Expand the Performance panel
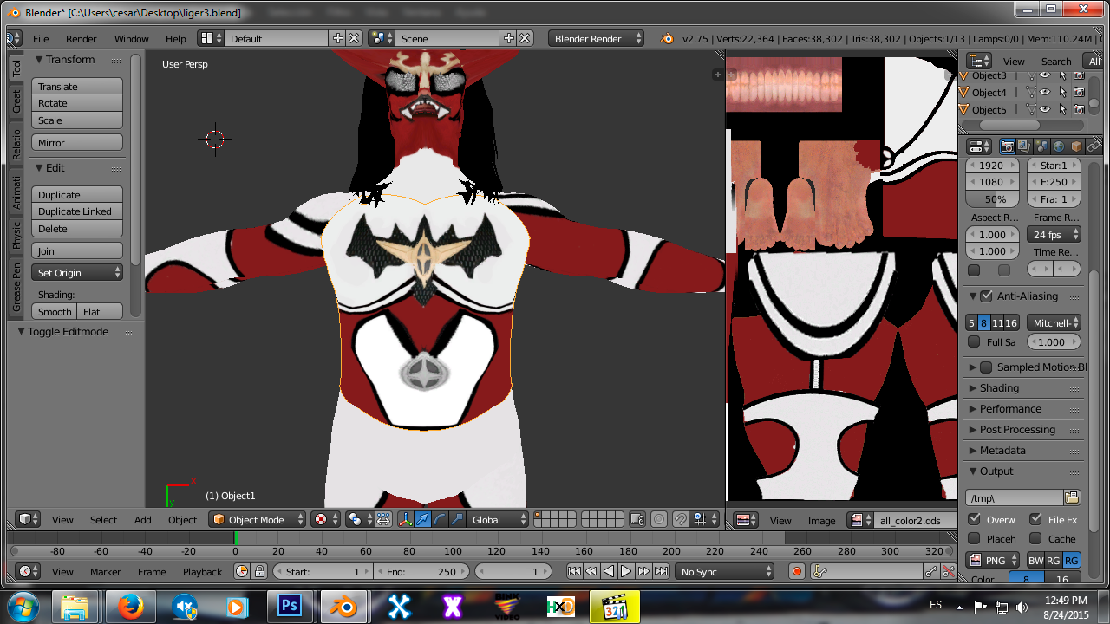 [1010, 408]
